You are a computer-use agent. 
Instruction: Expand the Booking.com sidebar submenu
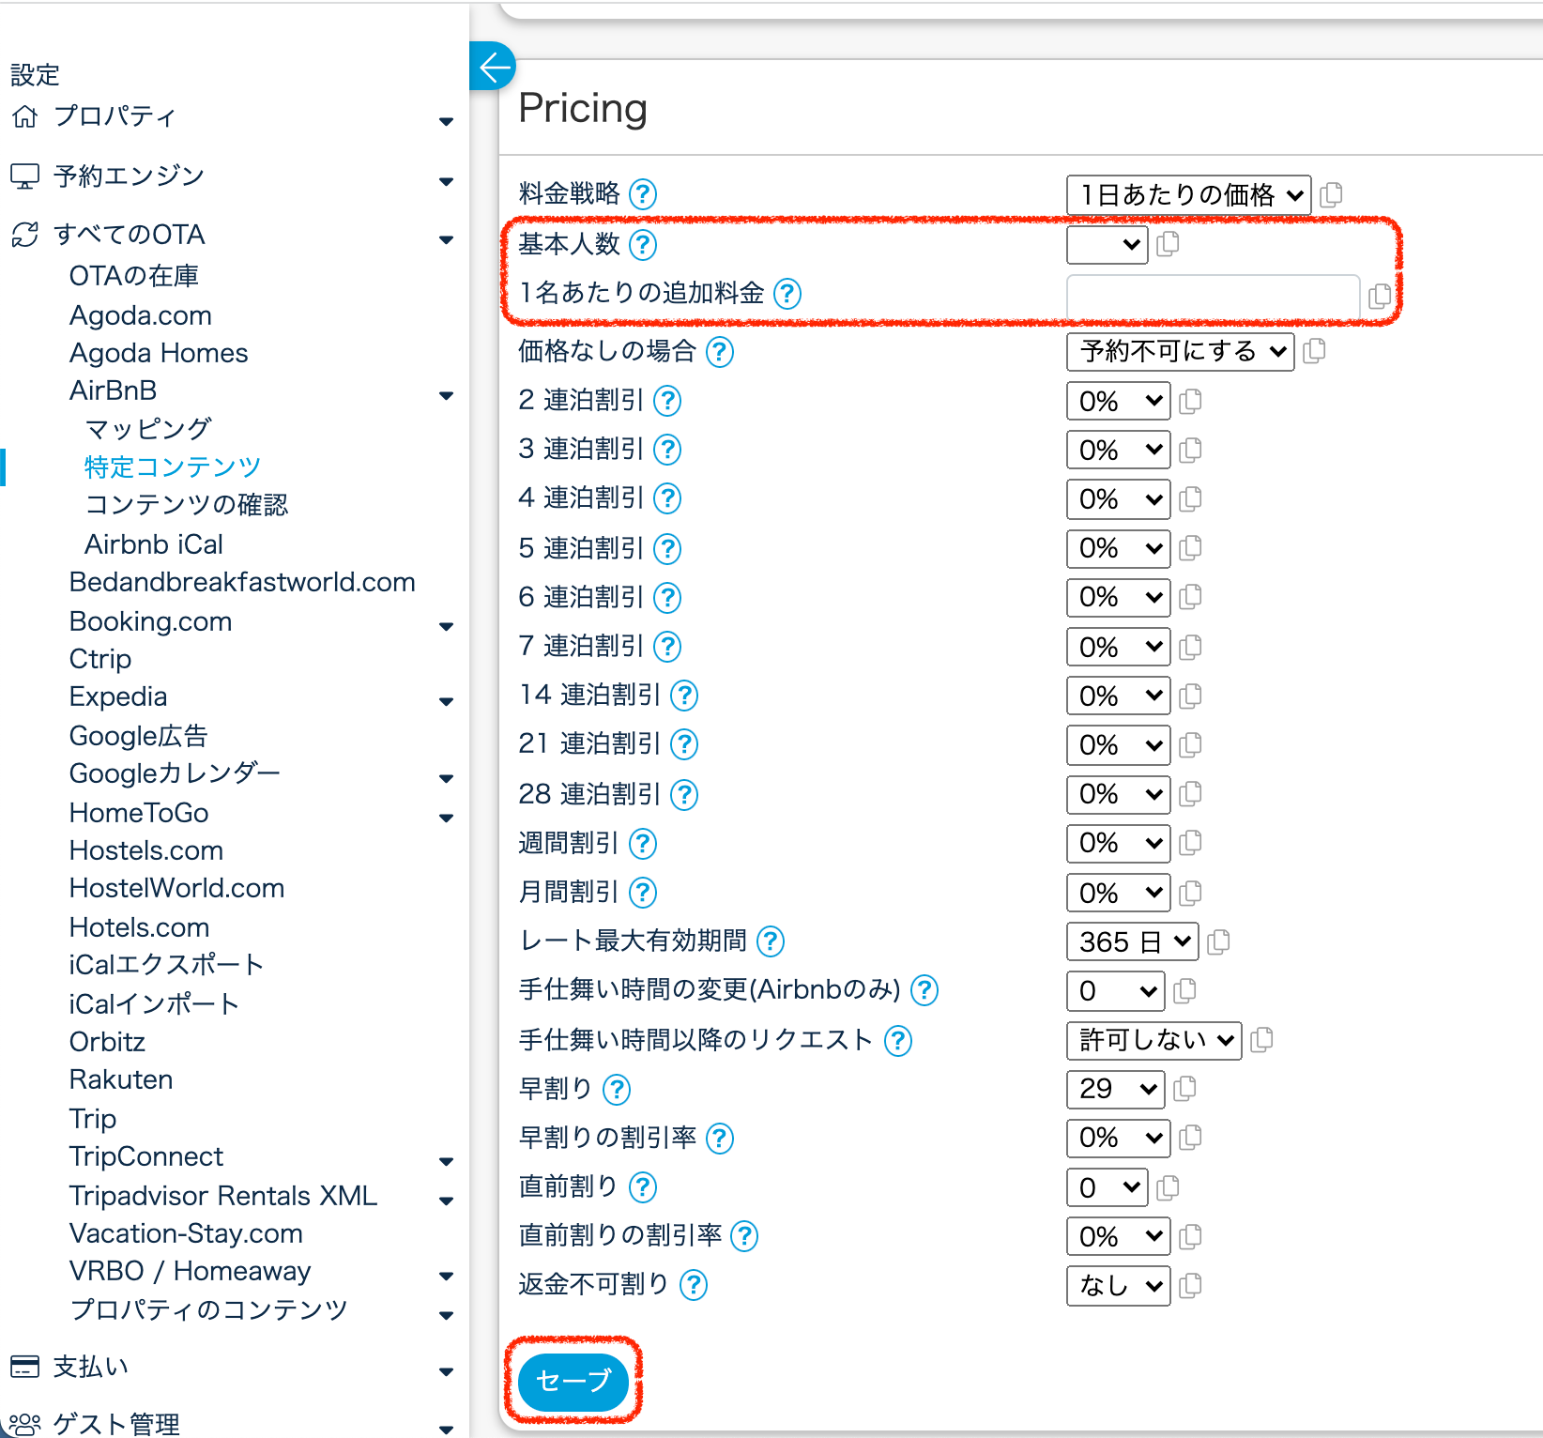(446, 626)
